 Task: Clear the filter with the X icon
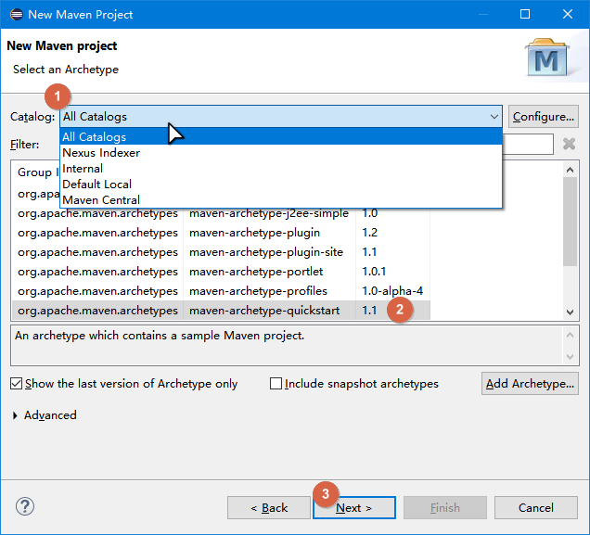569,144
